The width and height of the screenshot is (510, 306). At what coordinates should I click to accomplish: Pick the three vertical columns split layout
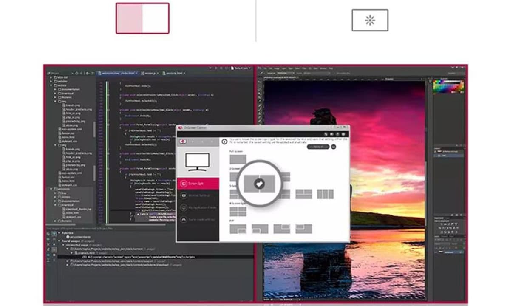click(325, 194)
